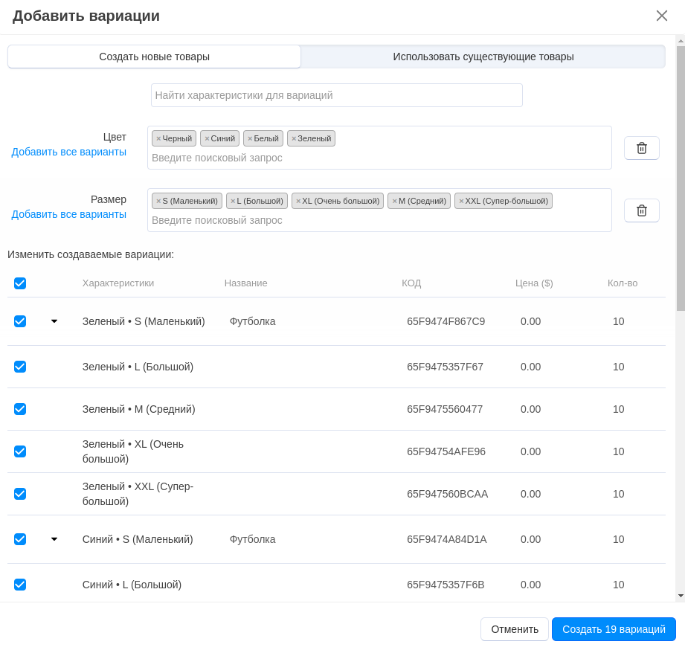The width and height of the screenshot is (685, 653).
Task: Remove the XXL (Супер-большой) size tag
Action: 461,201
